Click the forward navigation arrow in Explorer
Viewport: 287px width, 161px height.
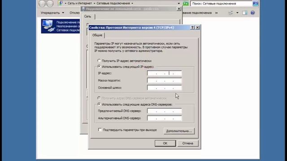[x=50, y=3]
